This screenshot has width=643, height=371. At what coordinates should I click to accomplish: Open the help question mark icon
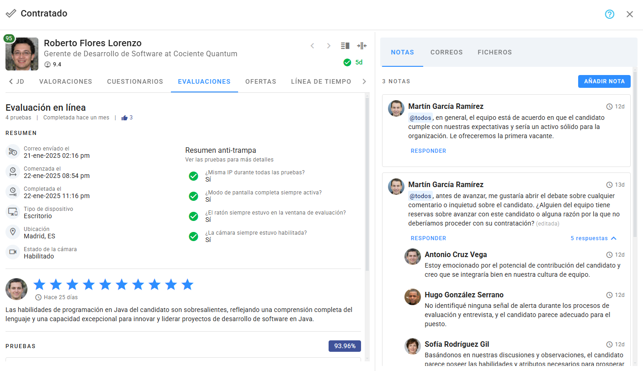tap(610, 14)
